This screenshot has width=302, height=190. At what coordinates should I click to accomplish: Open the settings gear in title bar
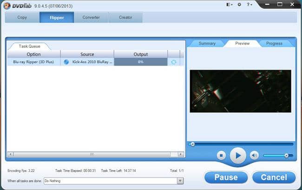coord(239,5)
